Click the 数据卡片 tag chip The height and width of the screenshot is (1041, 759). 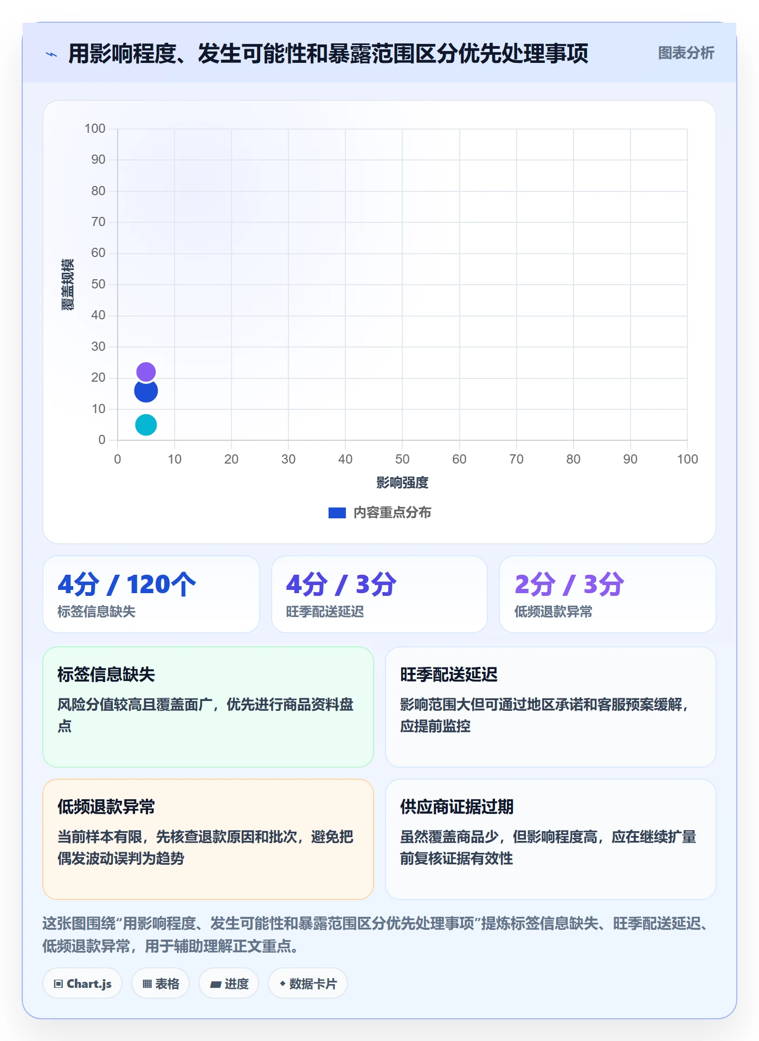[x=308, y=984]
